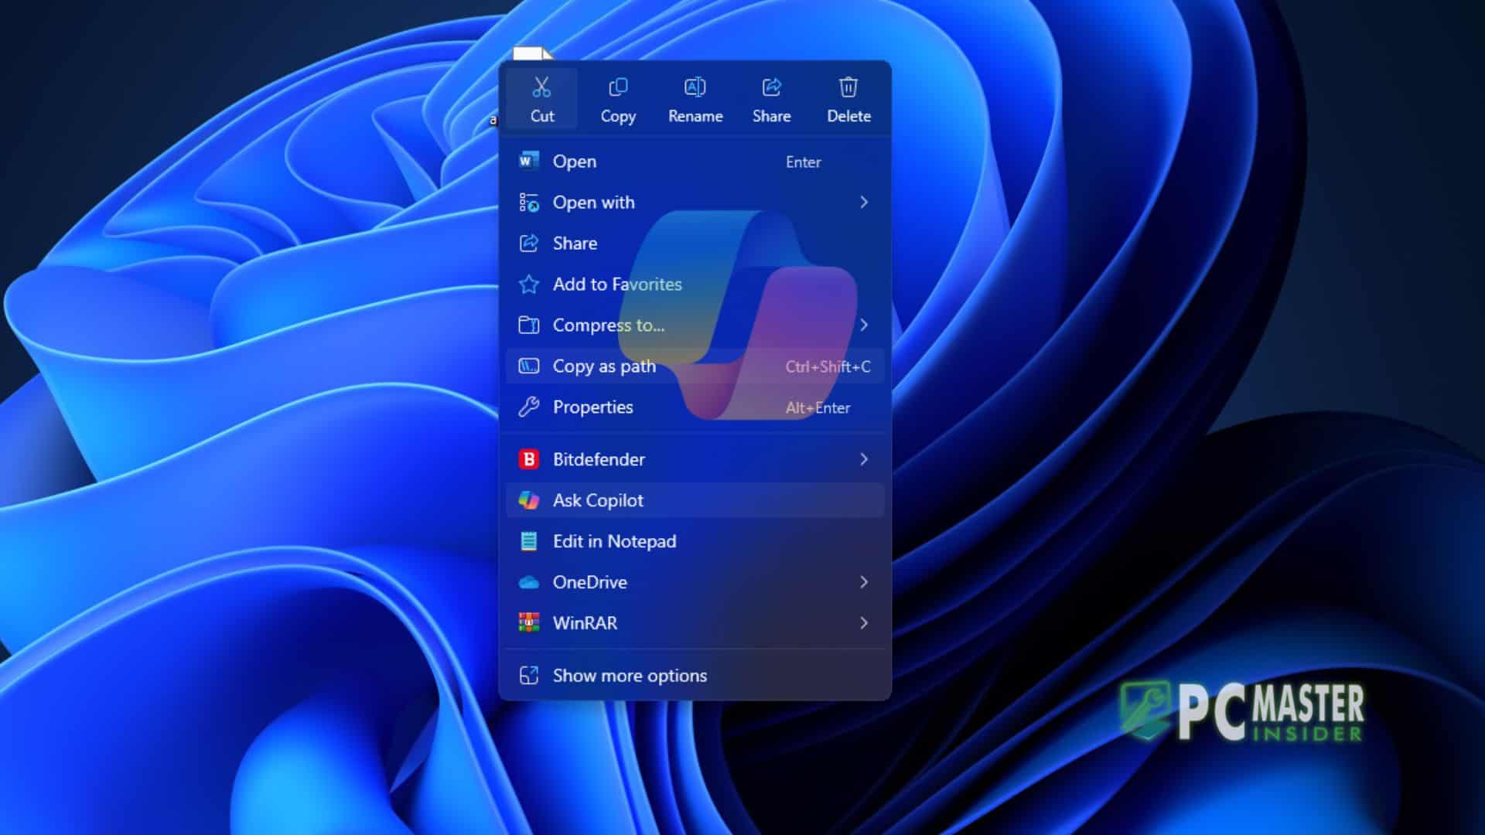Image resolution: width=1485 pixels, height=835 pixels.
Task: Select the Delete trash icon
Action: [x=848, y=87]
